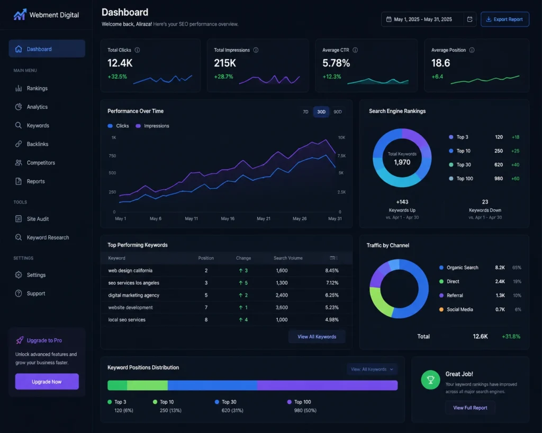Click the calendar icon before the date range
542x433 pixels.
[x=389, y=20]
